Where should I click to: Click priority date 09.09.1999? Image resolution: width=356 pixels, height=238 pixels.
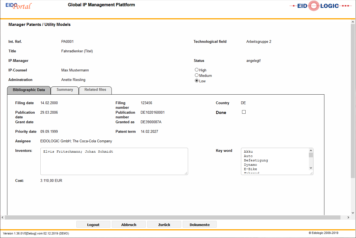point(49,132)
